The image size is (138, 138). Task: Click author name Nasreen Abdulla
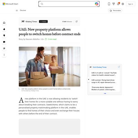(x=32, y=39)
